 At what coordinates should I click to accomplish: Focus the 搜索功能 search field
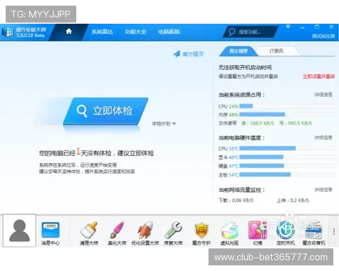pyautogui.click(x=251, y=32)
